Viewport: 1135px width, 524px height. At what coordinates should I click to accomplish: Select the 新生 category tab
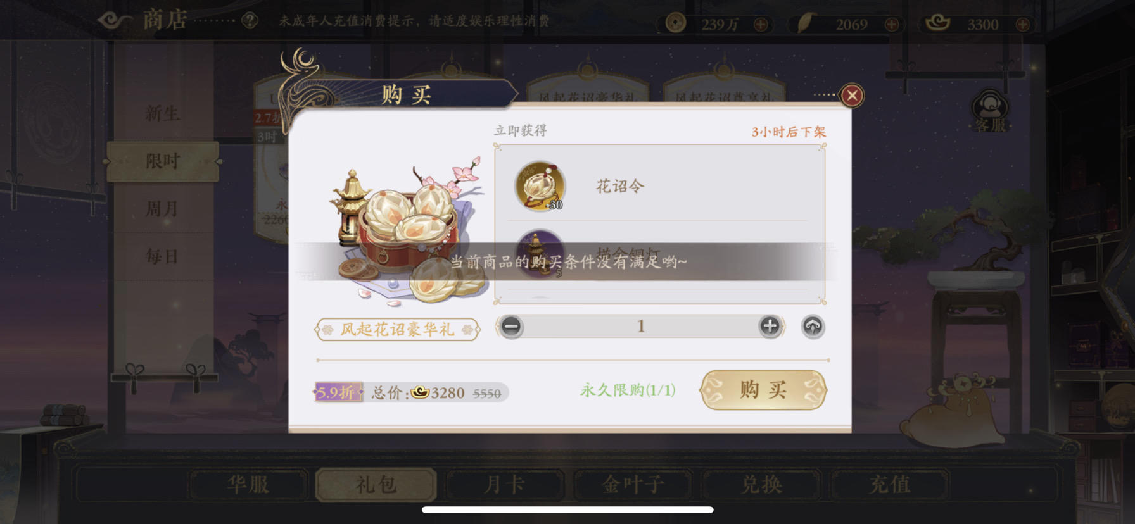[x=163, y=114]
